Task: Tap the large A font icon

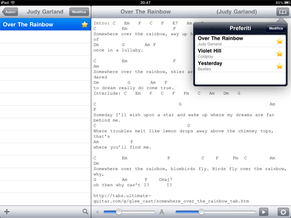Action: (161, 212)
